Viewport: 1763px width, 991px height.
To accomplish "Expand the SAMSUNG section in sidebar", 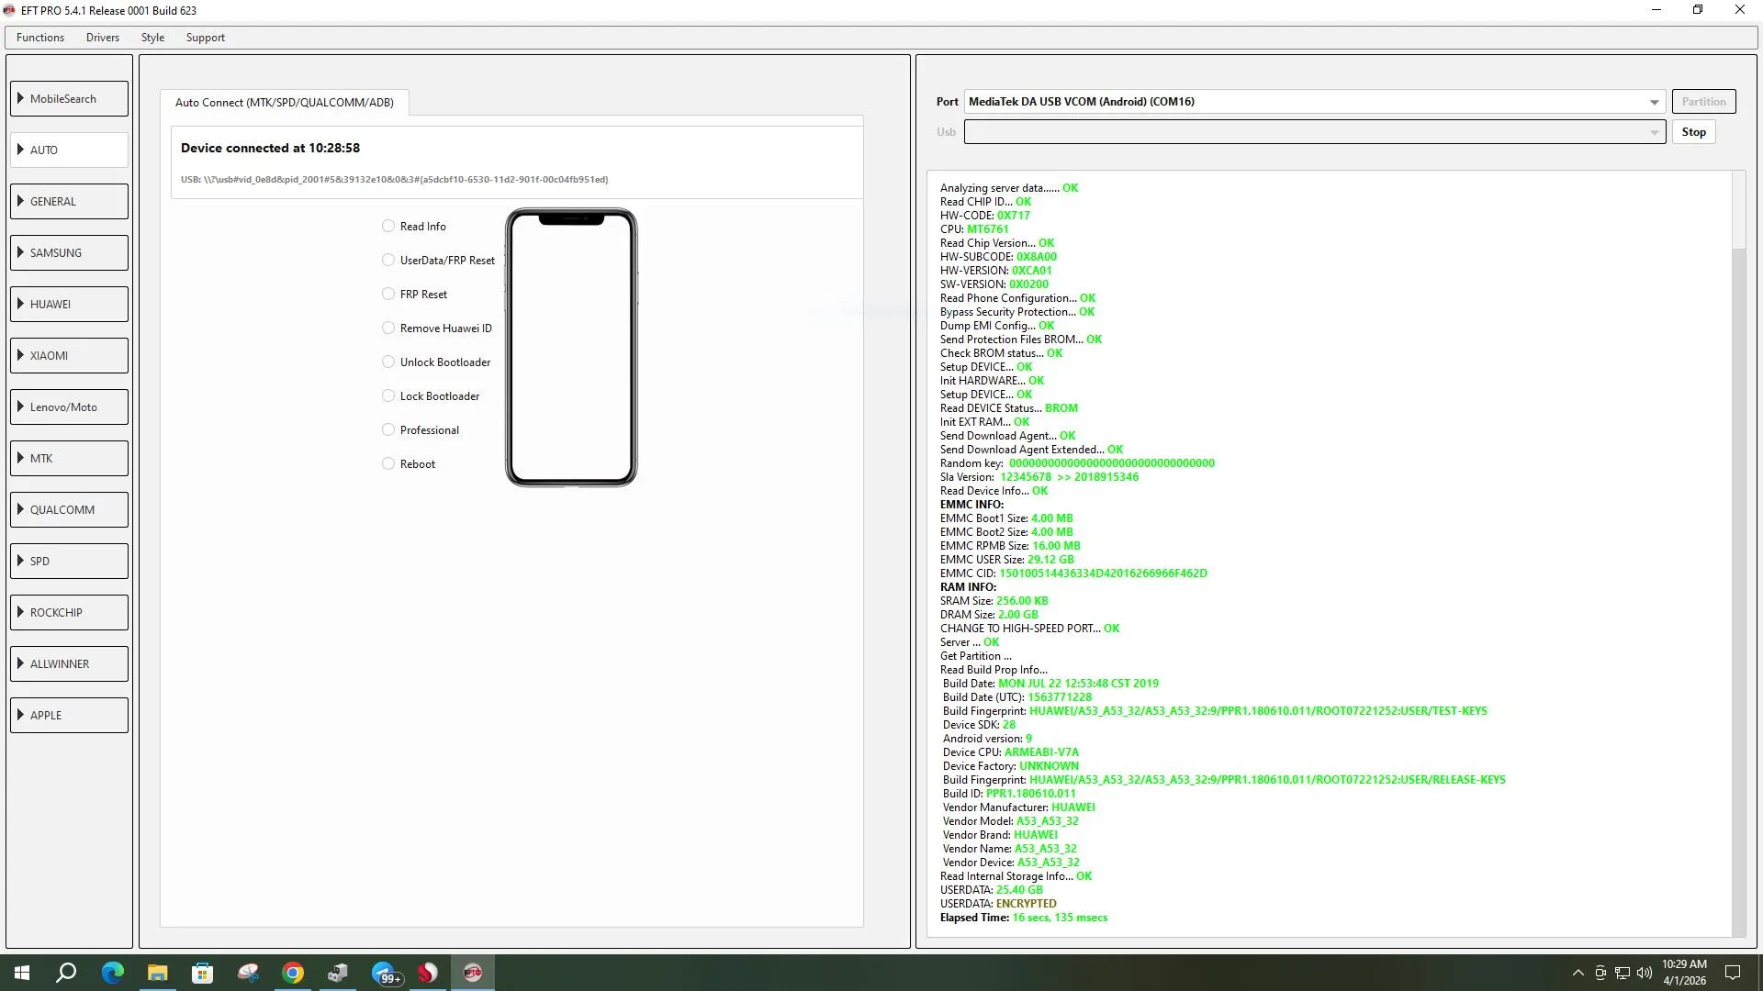I will click(x=70, y=252).
